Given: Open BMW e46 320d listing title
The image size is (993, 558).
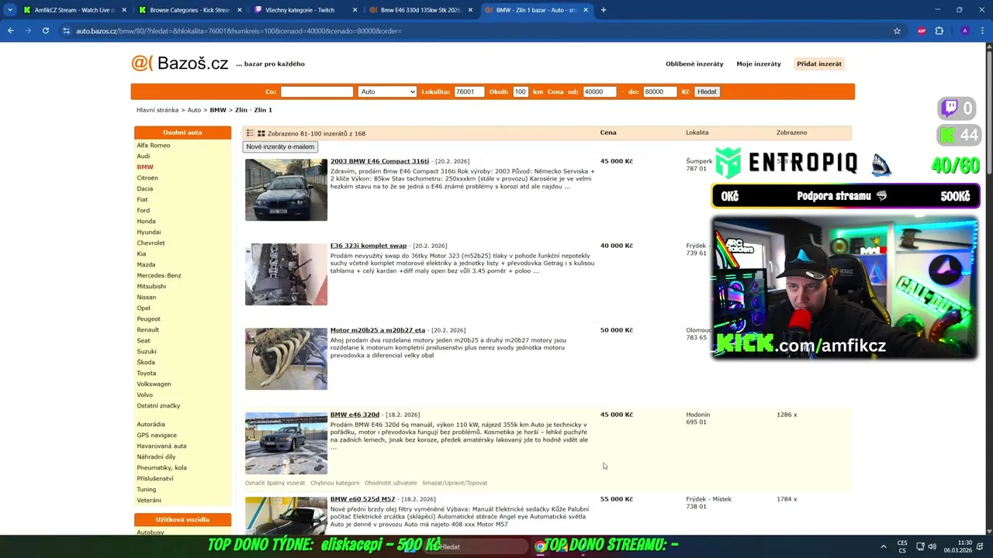Looking at the screenshot, I should point(355,415).
